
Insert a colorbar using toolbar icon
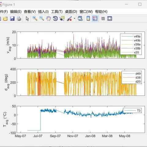[x=88, y=19]
